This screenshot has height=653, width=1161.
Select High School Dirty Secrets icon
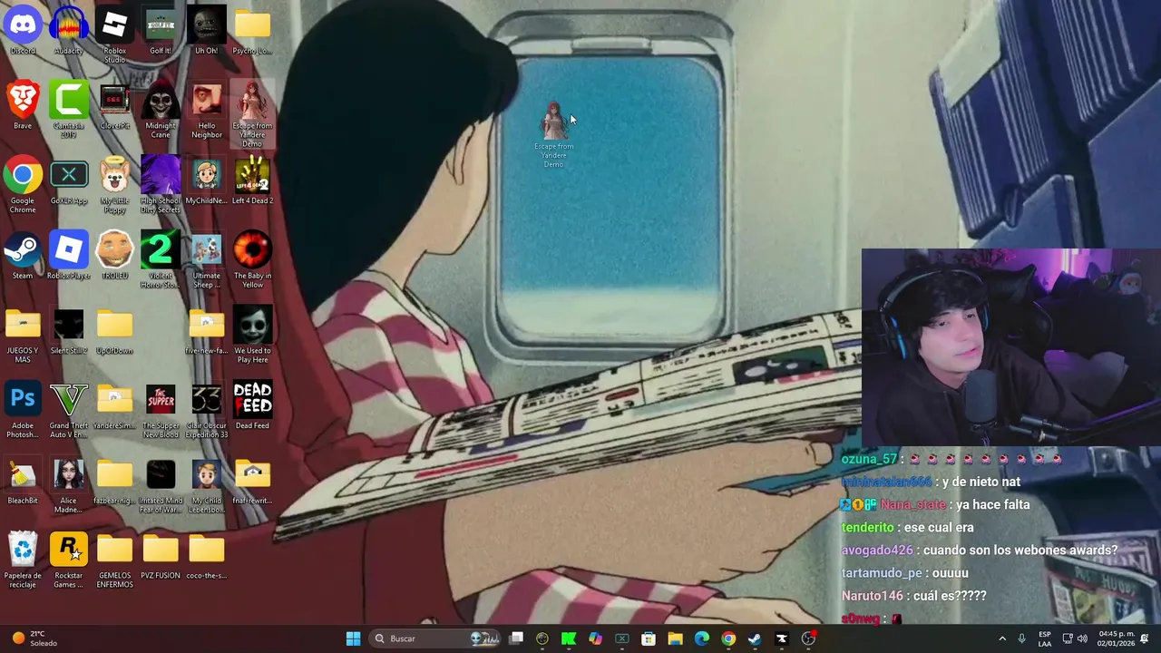click(161, 185)
